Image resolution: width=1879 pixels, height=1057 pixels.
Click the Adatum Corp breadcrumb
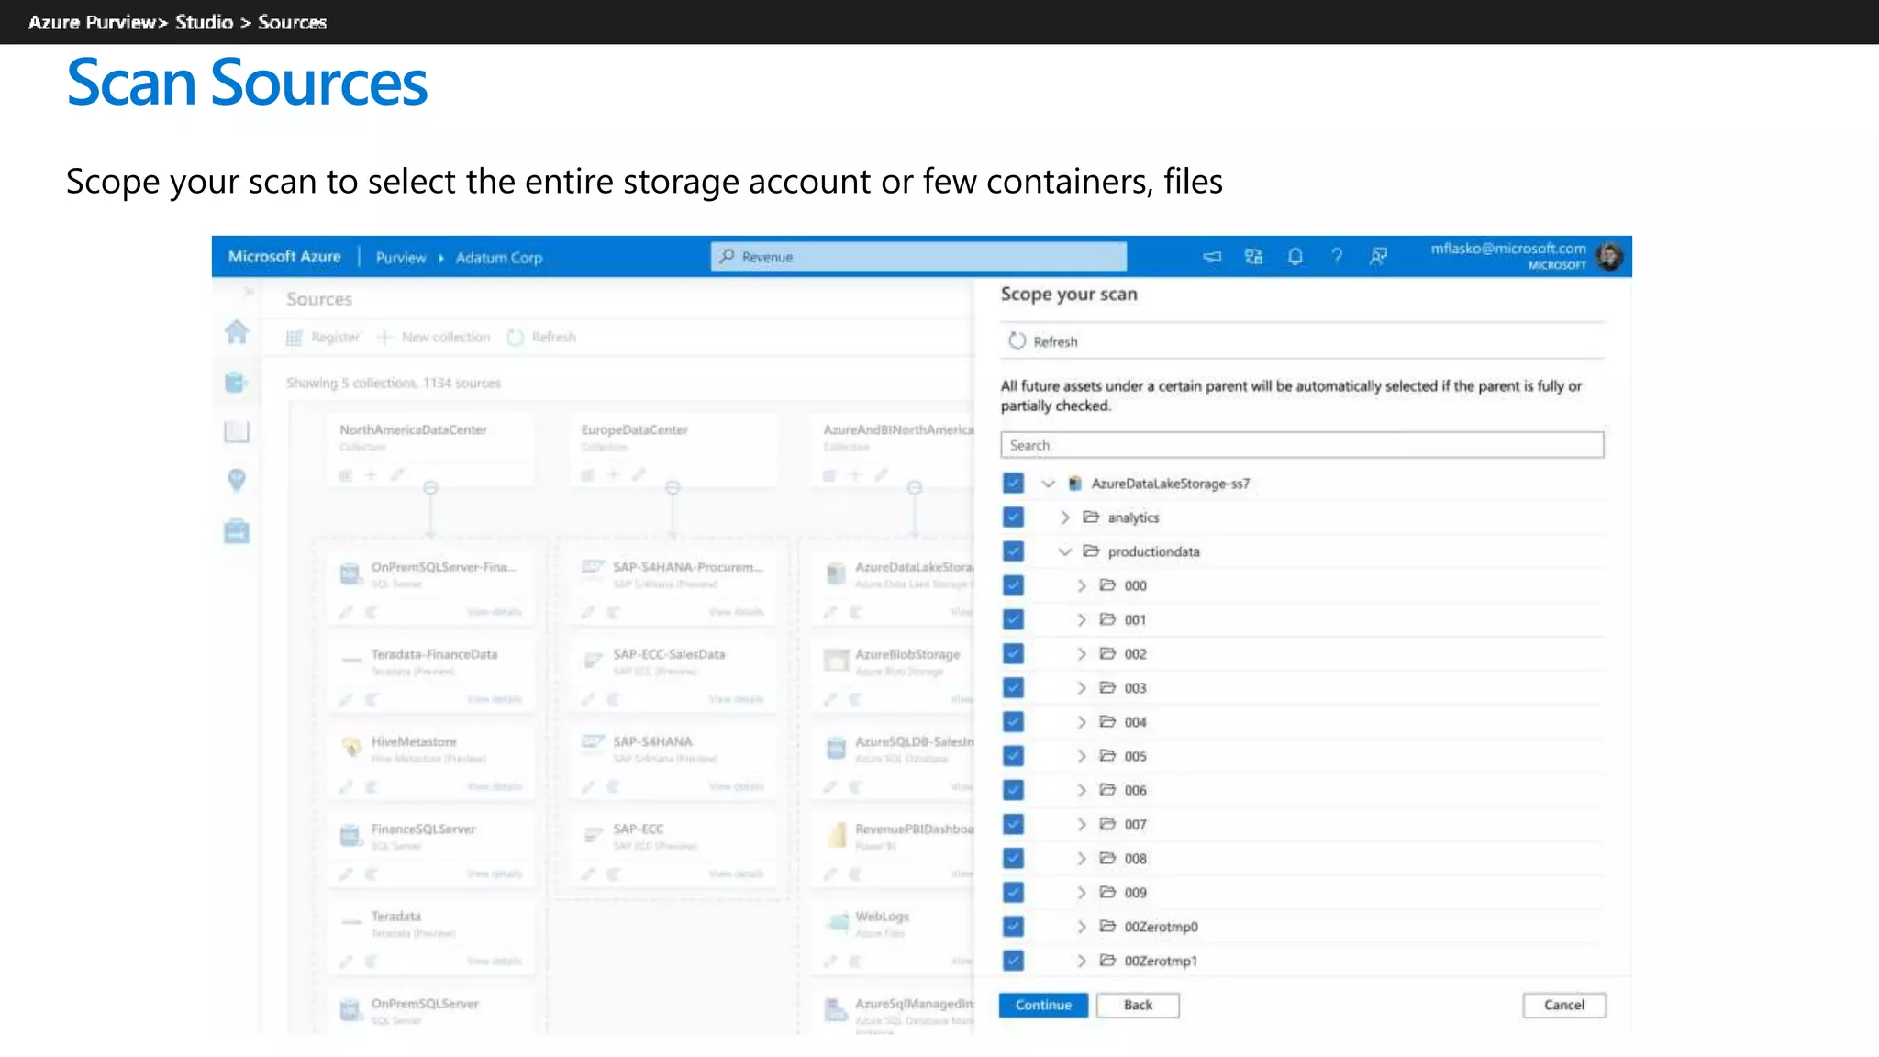499,258
